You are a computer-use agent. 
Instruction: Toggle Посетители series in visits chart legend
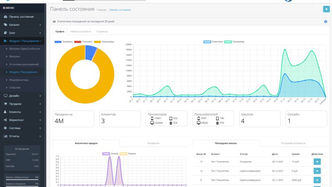(213, 42)
